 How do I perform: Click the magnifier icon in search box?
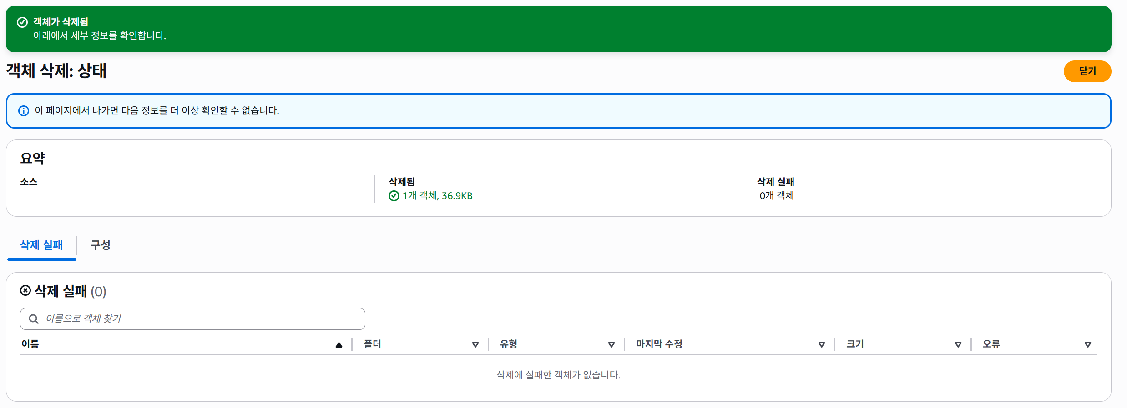click(34, 319)
